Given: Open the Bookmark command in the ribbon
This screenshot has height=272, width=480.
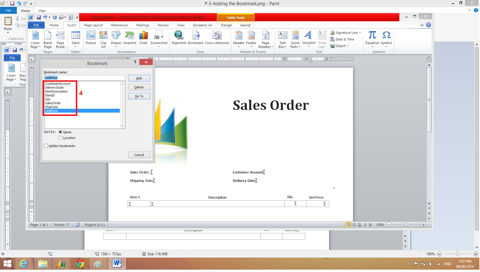Looking at the screenshot, I should [196, 38].
